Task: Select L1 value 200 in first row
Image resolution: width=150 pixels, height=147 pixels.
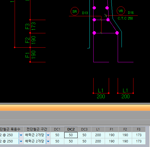Action: (x=98, y=135)
